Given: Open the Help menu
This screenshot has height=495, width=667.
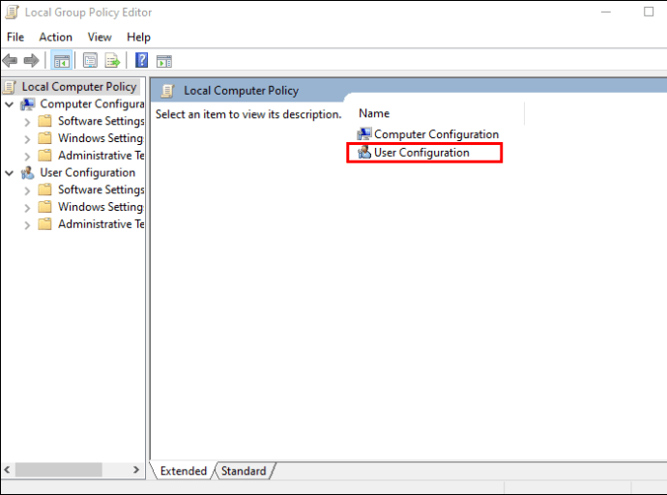Looking at the screenshot, I should [x=138, y=37].
